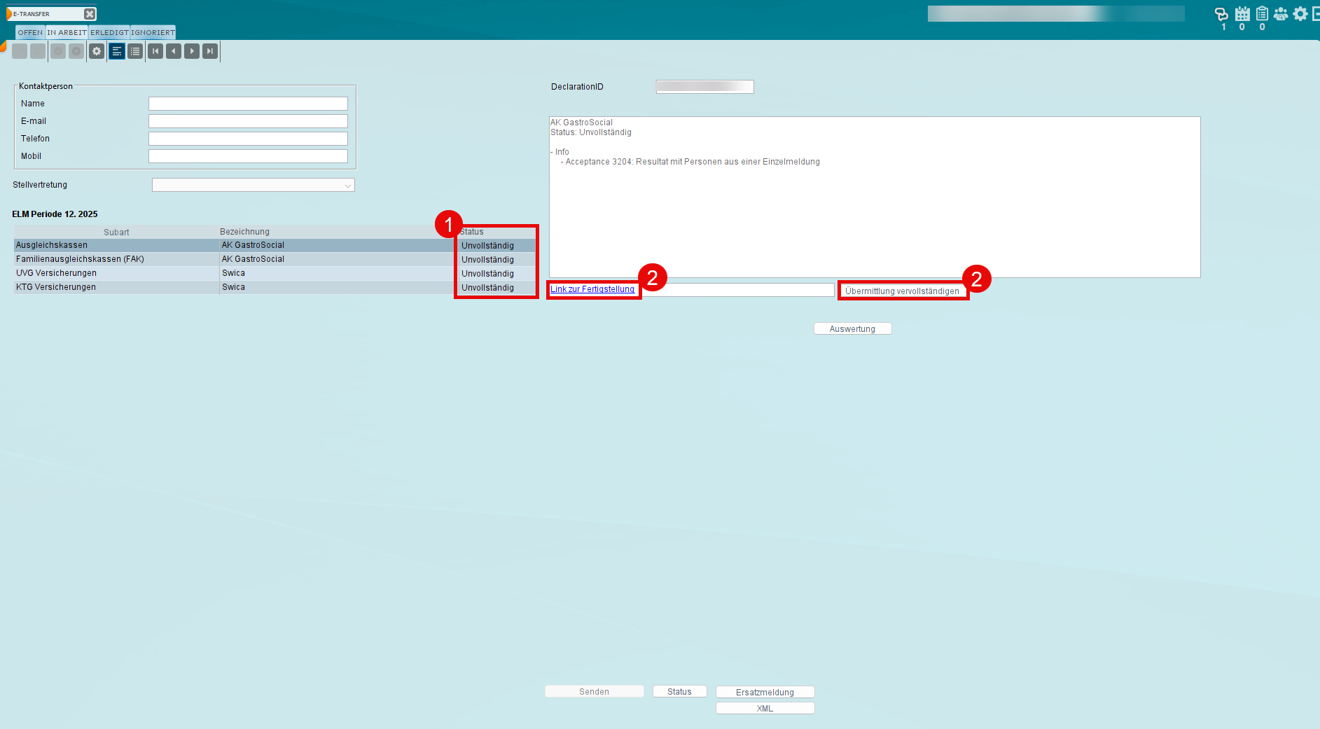Switch to the ERLEDIGT tab
The image size is (1320, 729).
(x=109, y=33)
